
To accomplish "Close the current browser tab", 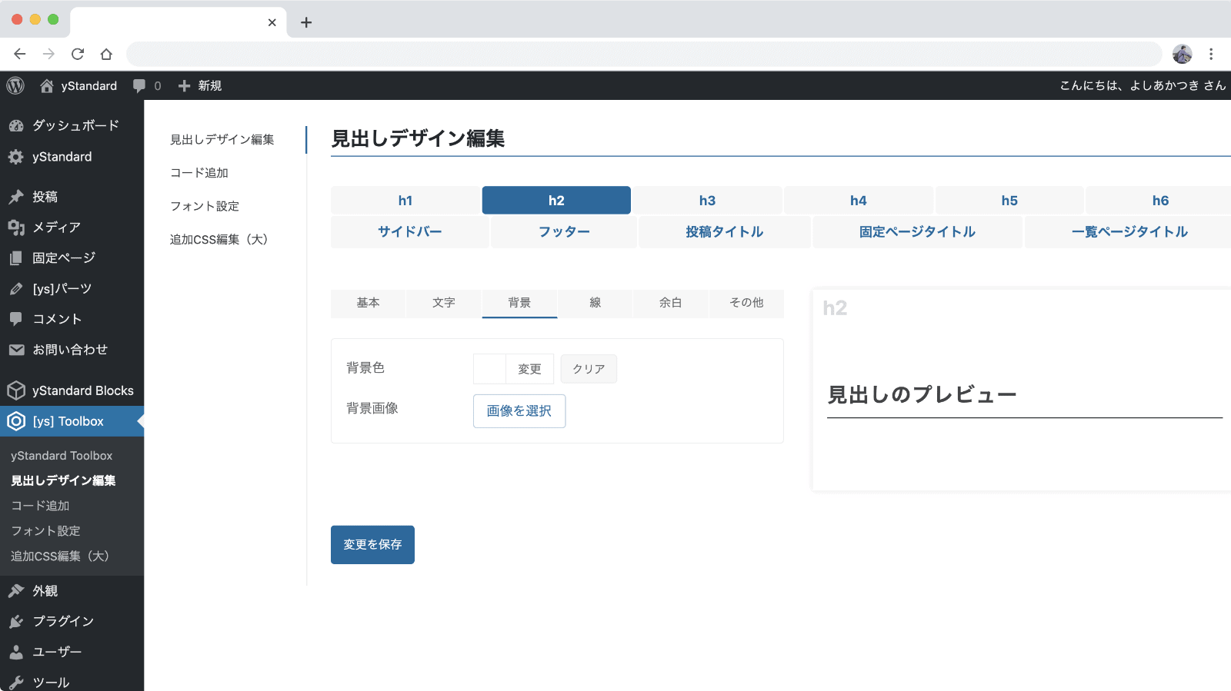I will tap(272, 22).
